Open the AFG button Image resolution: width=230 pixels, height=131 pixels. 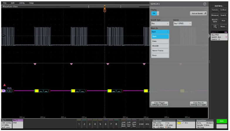(x=147, y=124)
